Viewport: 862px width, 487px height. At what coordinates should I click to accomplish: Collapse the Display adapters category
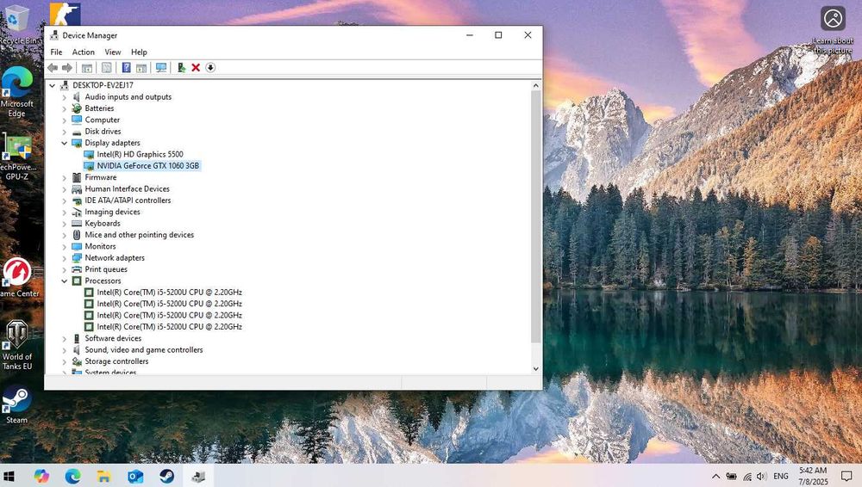[65, 144]
